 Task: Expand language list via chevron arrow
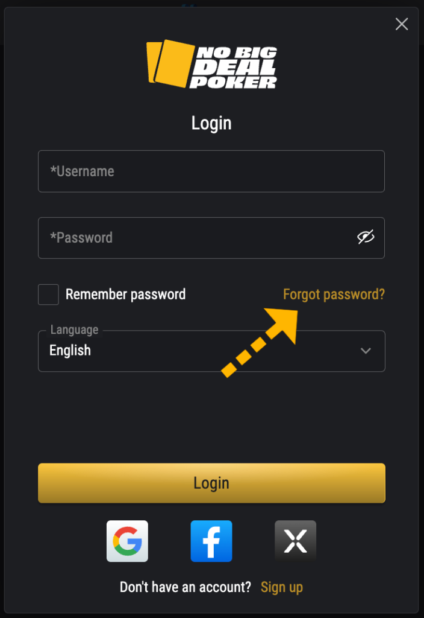pos(366,351)
